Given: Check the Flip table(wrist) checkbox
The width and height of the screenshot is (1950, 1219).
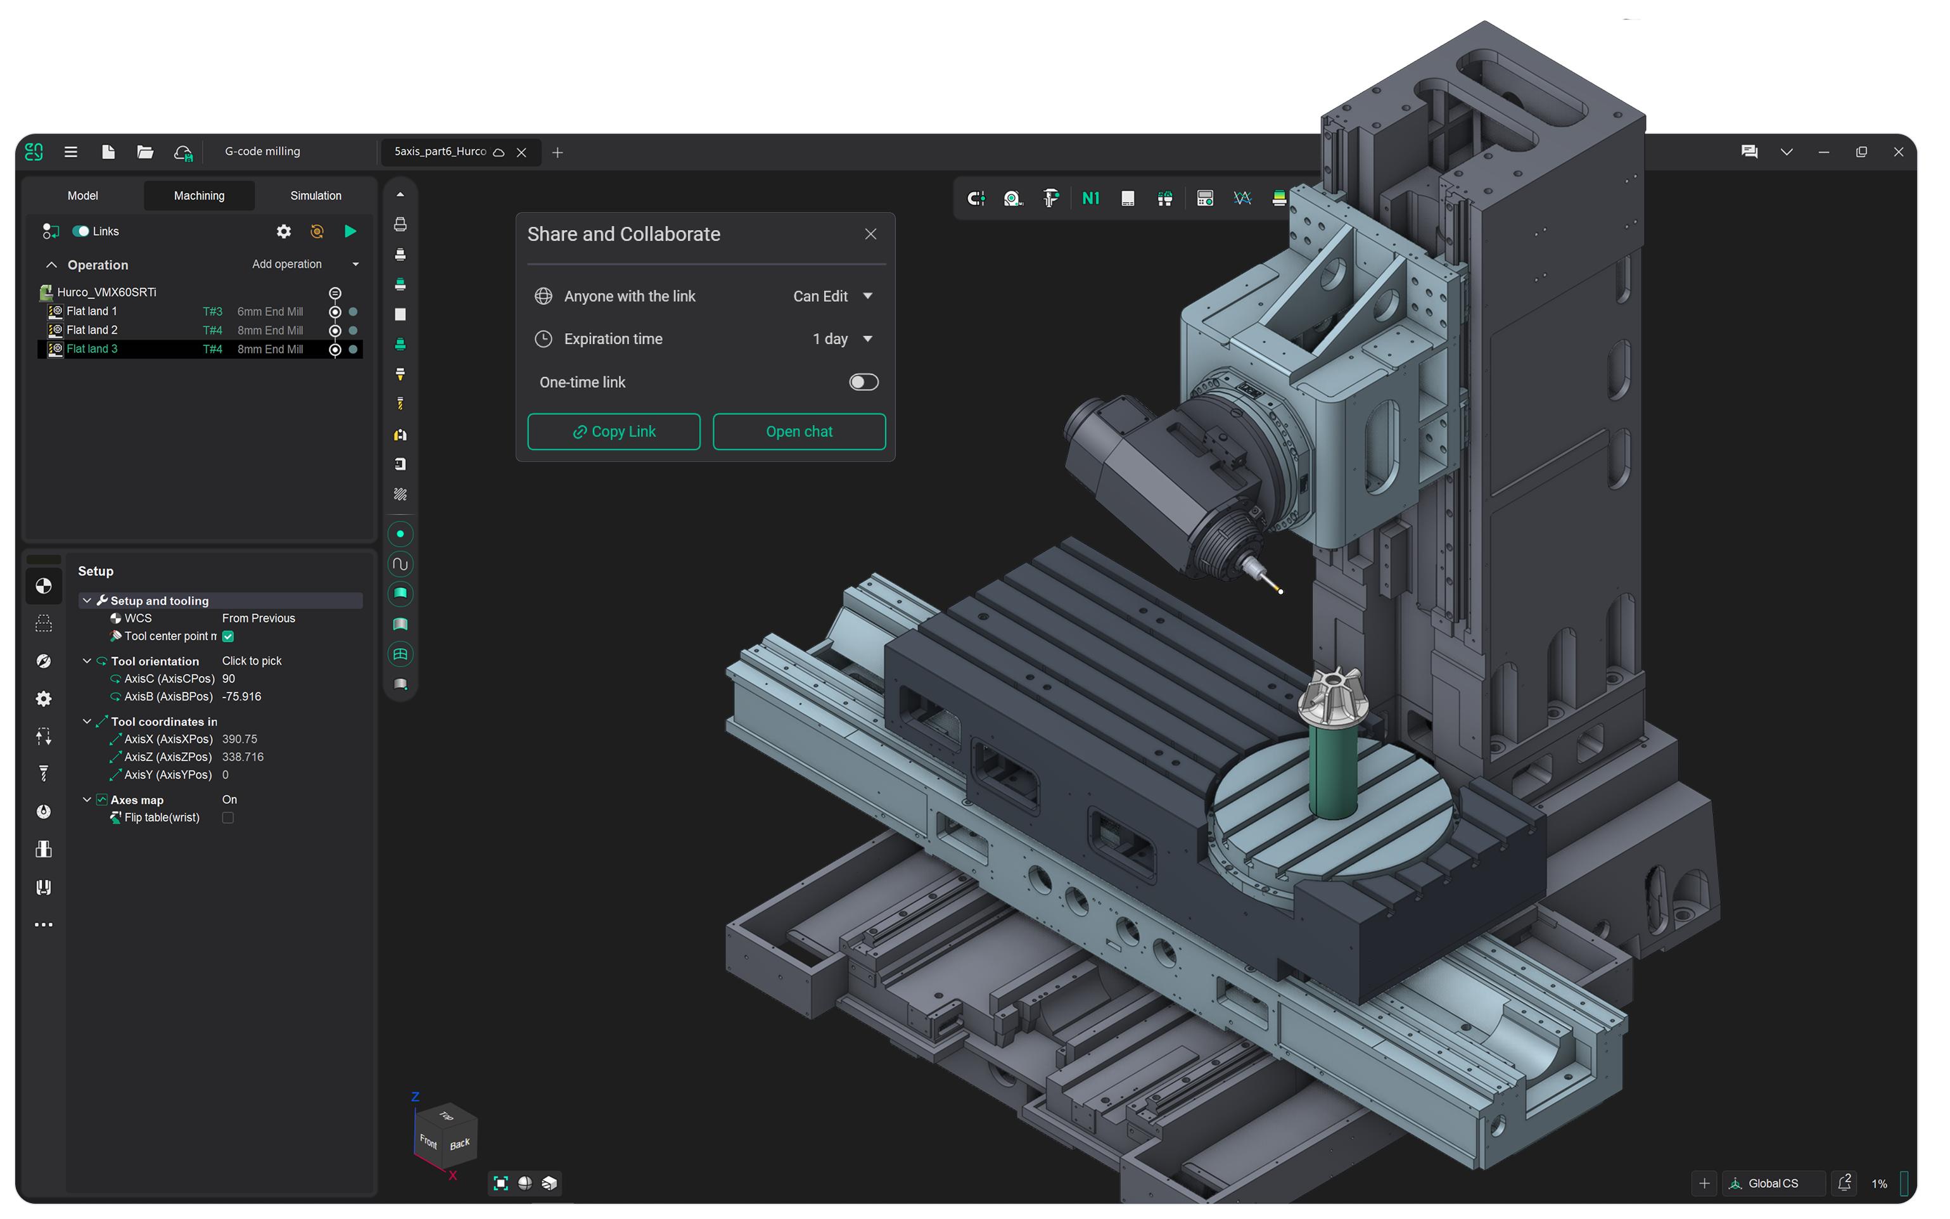Looking at the screenshot, I should [228, 817].
